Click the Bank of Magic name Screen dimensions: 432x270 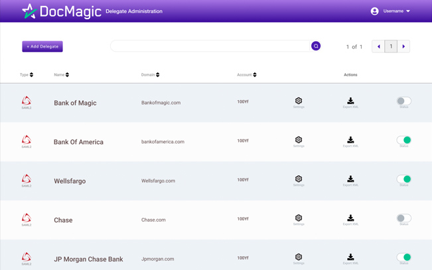tap(75, 103)
